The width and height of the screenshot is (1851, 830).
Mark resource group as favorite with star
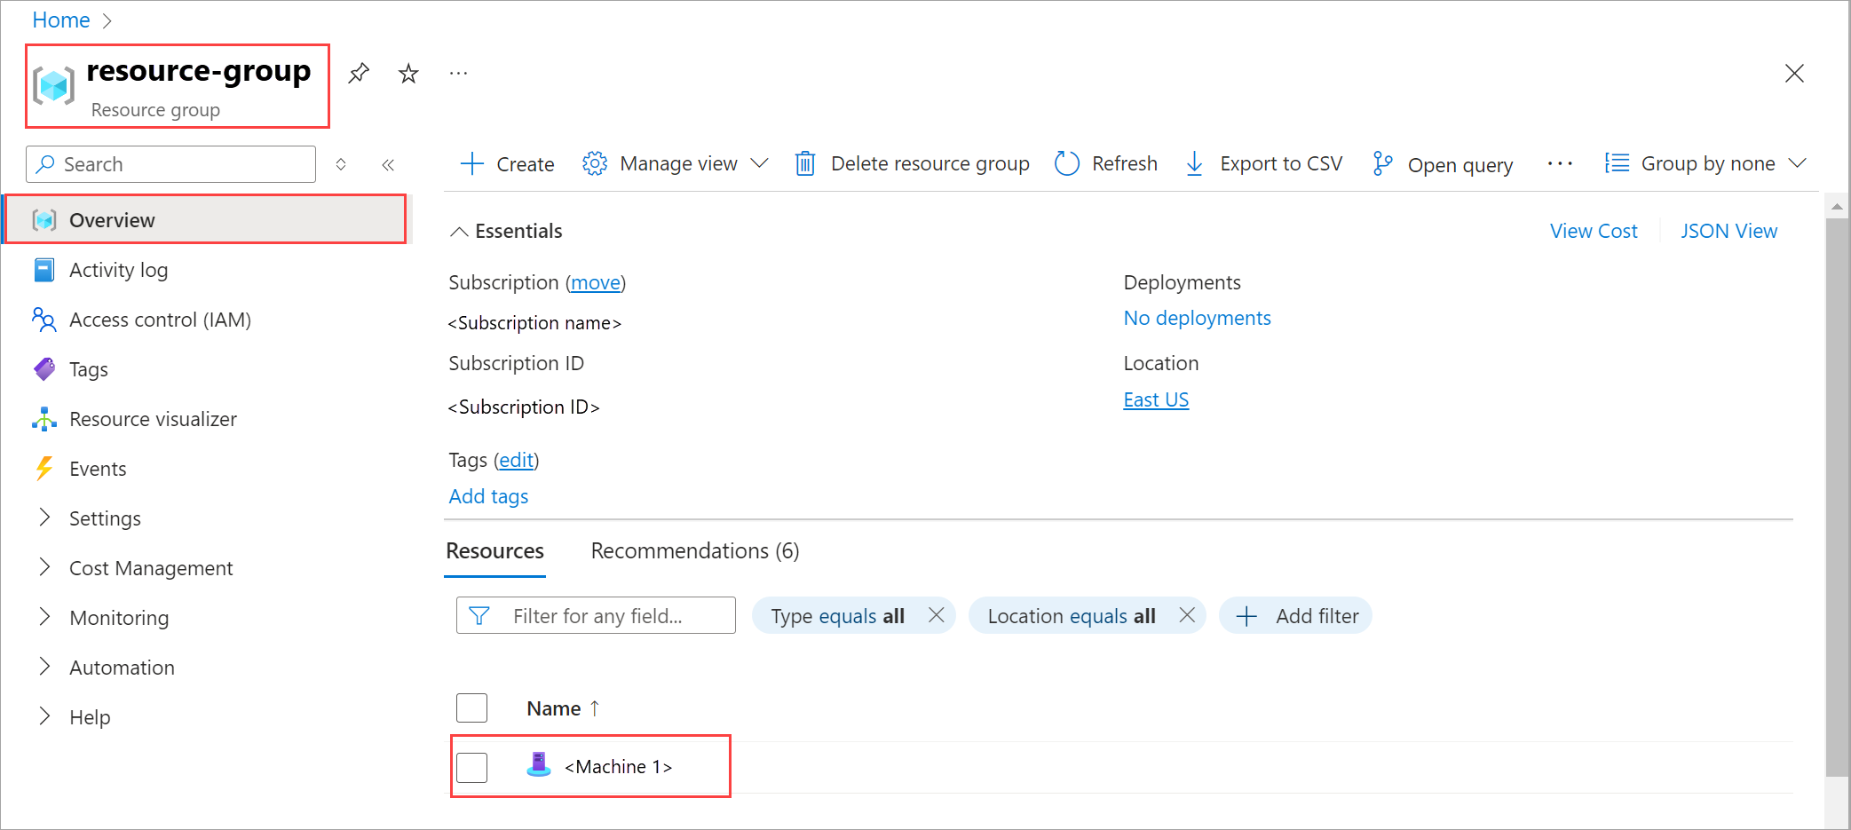tap(408, 73)
